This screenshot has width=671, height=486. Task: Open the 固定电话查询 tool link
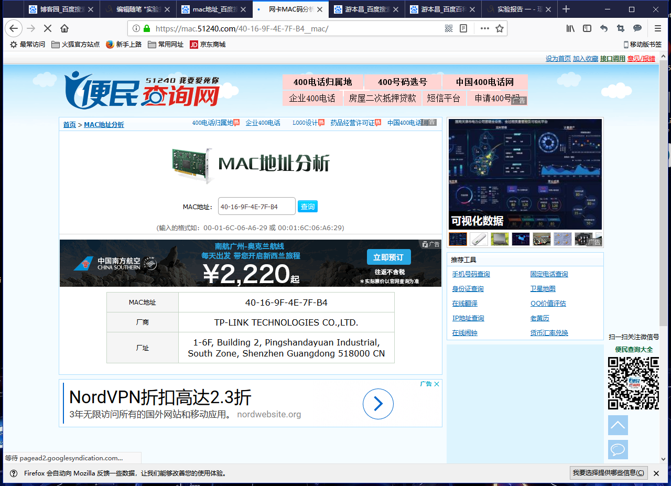[x=549, y=274]
